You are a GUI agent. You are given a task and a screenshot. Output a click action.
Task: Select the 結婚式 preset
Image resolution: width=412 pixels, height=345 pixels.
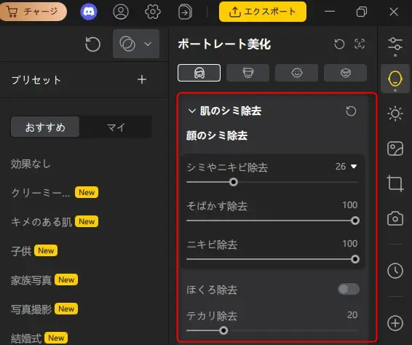point(26,338)
